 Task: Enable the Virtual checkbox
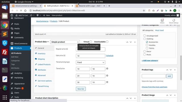(91, 42)
